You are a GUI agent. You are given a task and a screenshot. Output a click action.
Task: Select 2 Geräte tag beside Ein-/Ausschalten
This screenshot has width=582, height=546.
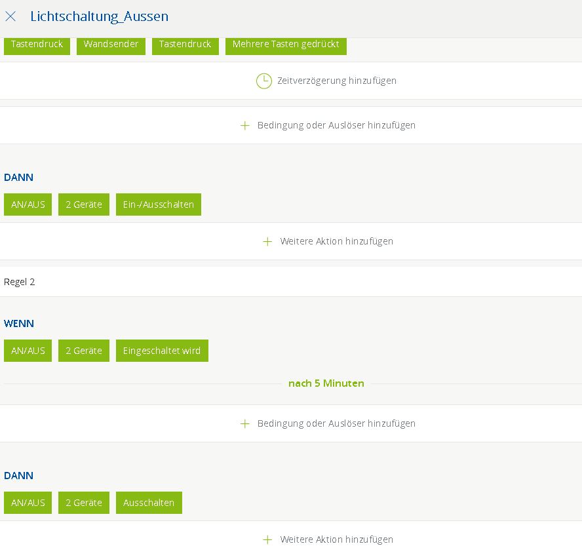(x=84, y=205)
